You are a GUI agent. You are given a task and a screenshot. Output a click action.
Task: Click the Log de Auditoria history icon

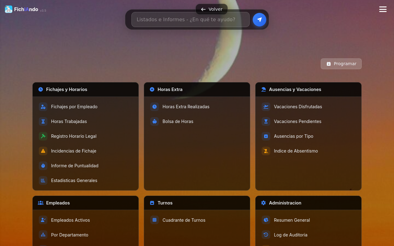[266, 235]
